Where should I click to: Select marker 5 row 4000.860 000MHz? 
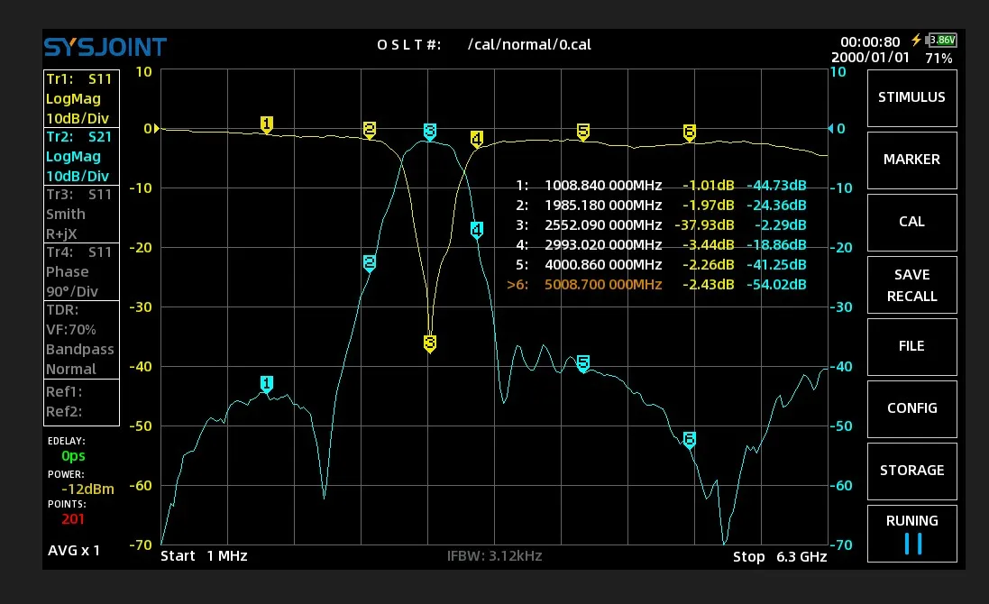(x=660, y=265)
